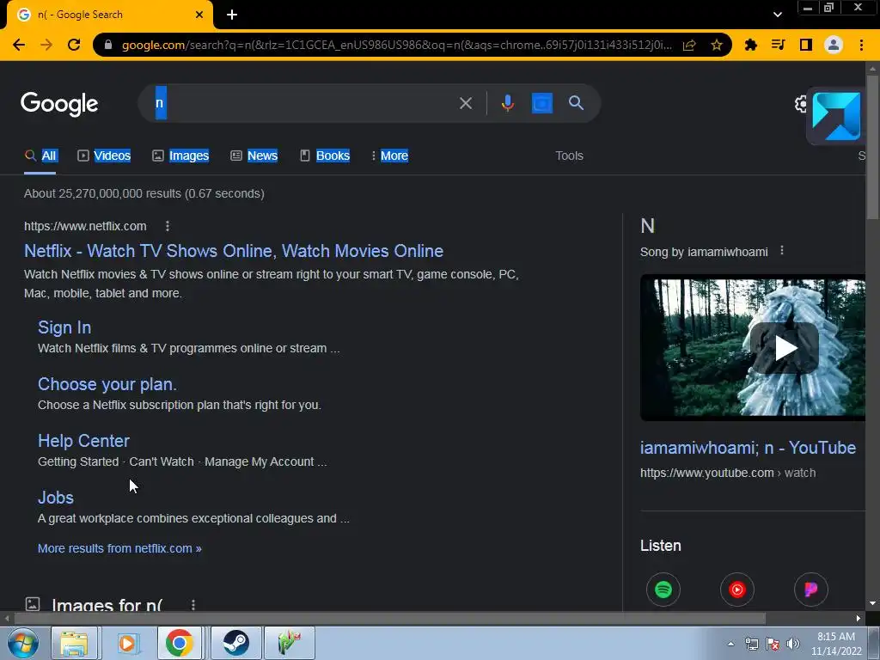Open the volume speaker tray icon
Screen dimensions: 880x660
point(793,644)
